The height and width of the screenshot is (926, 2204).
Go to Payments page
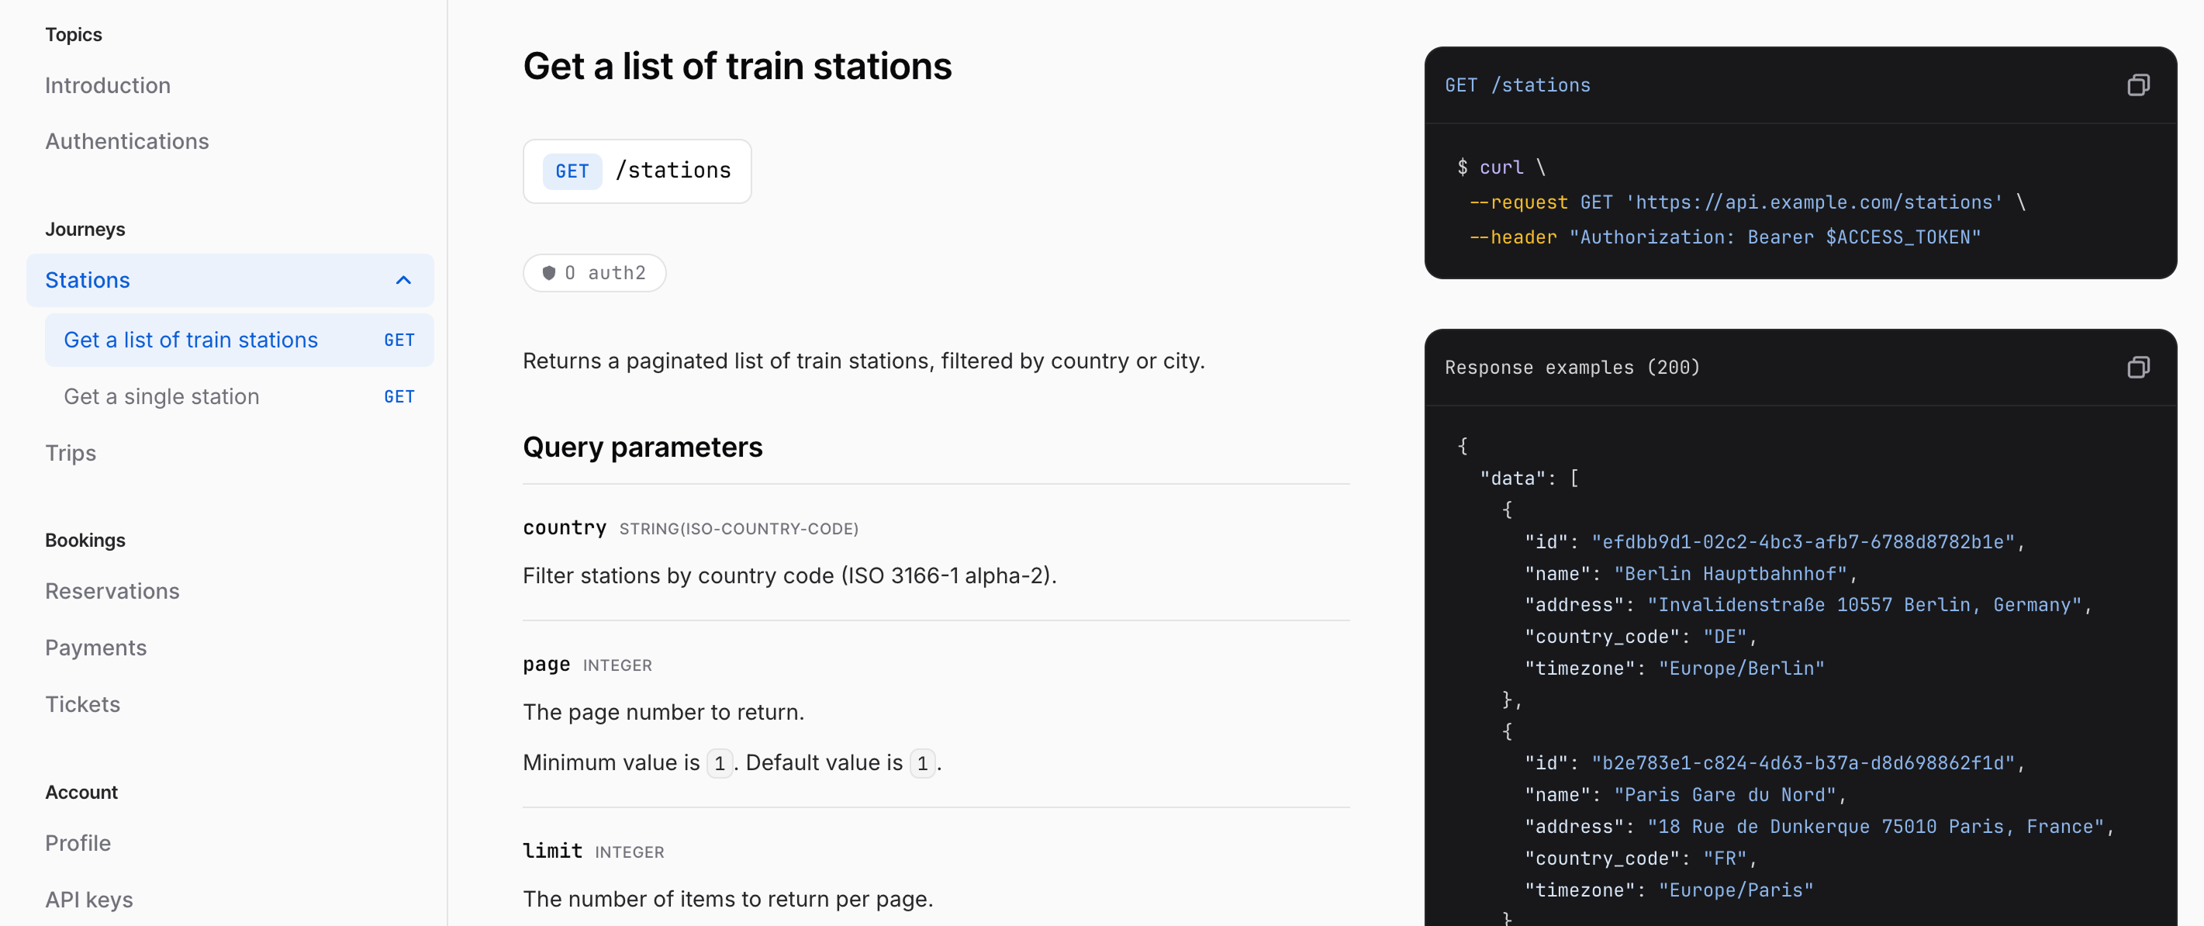[x=96, y=648]
